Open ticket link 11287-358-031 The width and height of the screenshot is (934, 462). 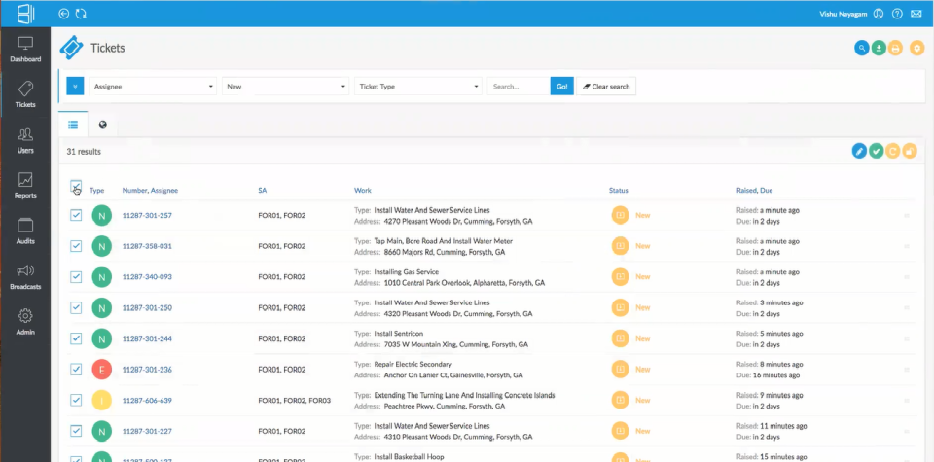coord(147,246)
